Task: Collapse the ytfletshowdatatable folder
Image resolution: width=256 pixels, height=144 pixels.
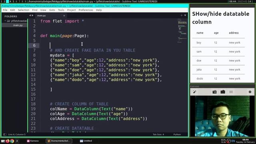Action: 5,21
